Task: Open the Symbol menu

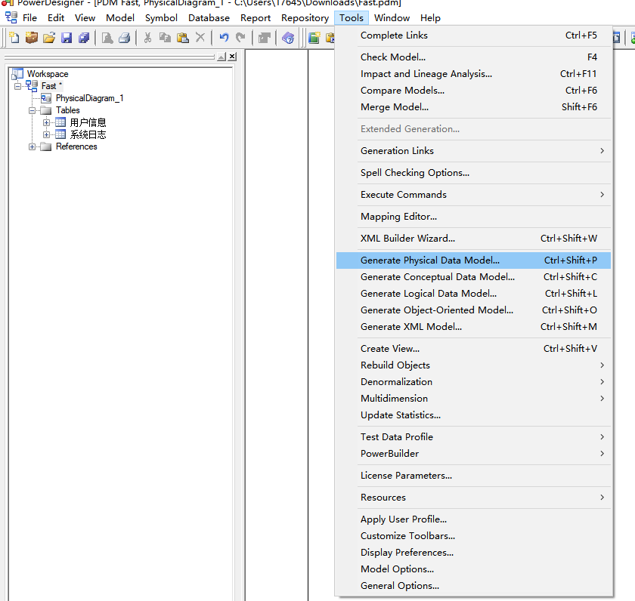Action: 161,18
